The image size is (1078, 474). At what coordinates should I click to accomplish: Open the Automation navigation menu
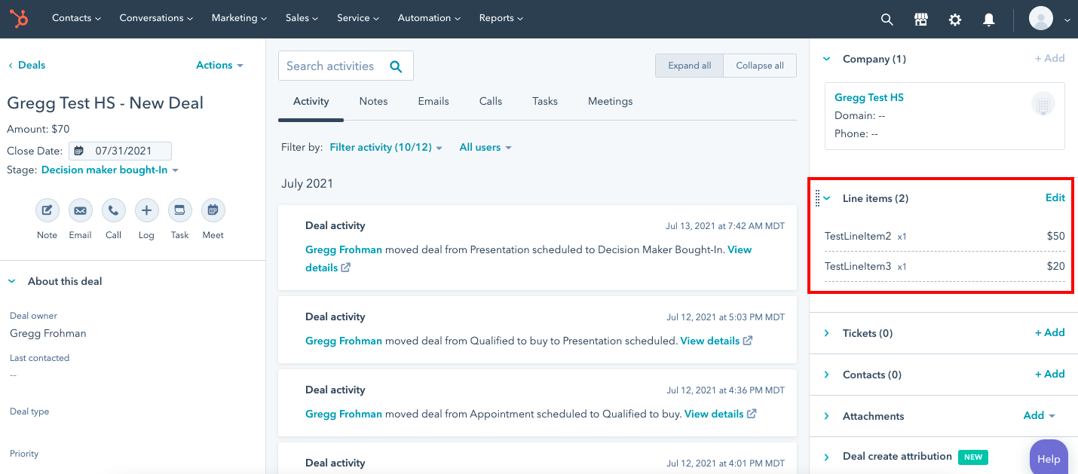429,18
